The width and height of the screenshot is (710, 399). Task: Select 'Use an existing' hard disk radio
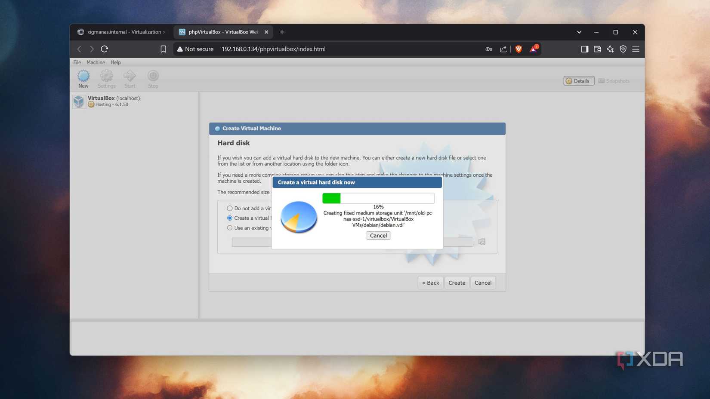pyautogui.click(x=230, y=228)
